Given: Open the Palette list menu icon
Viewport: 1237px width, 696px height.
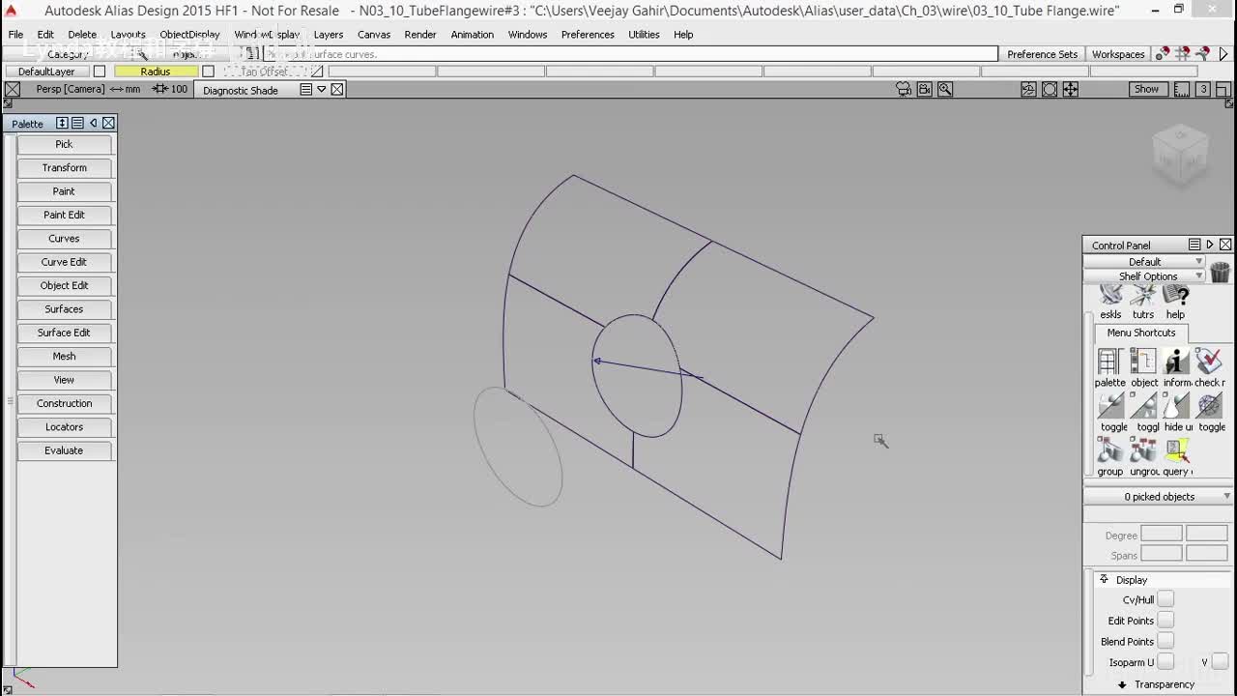Looking at the screenshot, I should (77, 123).
